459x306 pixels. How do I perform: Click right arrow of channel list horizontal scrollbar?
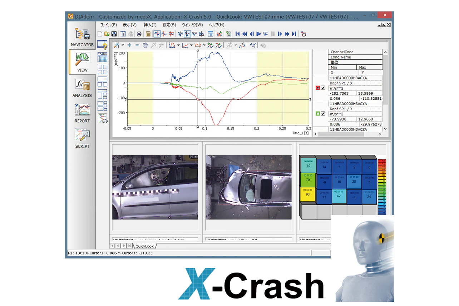pyautogui.click(x=380, y=134)
